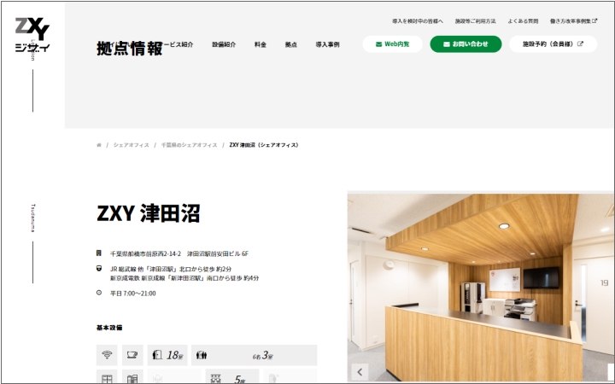
Task: Open the 導入事例 menu item
Action: 327,44
